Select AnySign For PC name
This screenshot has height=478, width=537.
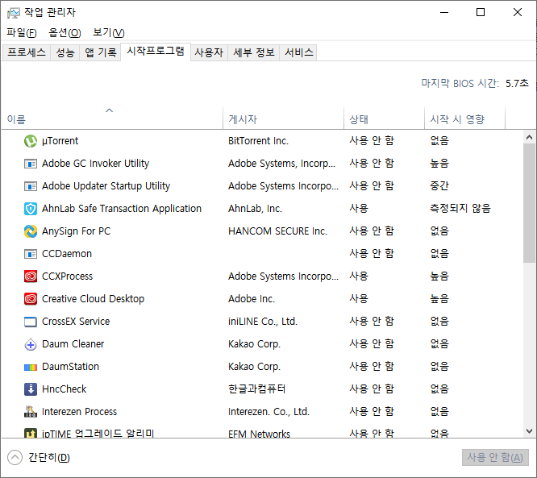point(76,231)
